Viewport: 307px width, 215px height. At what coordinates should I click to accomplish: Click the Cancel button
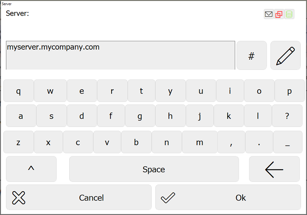[x=79, y=197]
